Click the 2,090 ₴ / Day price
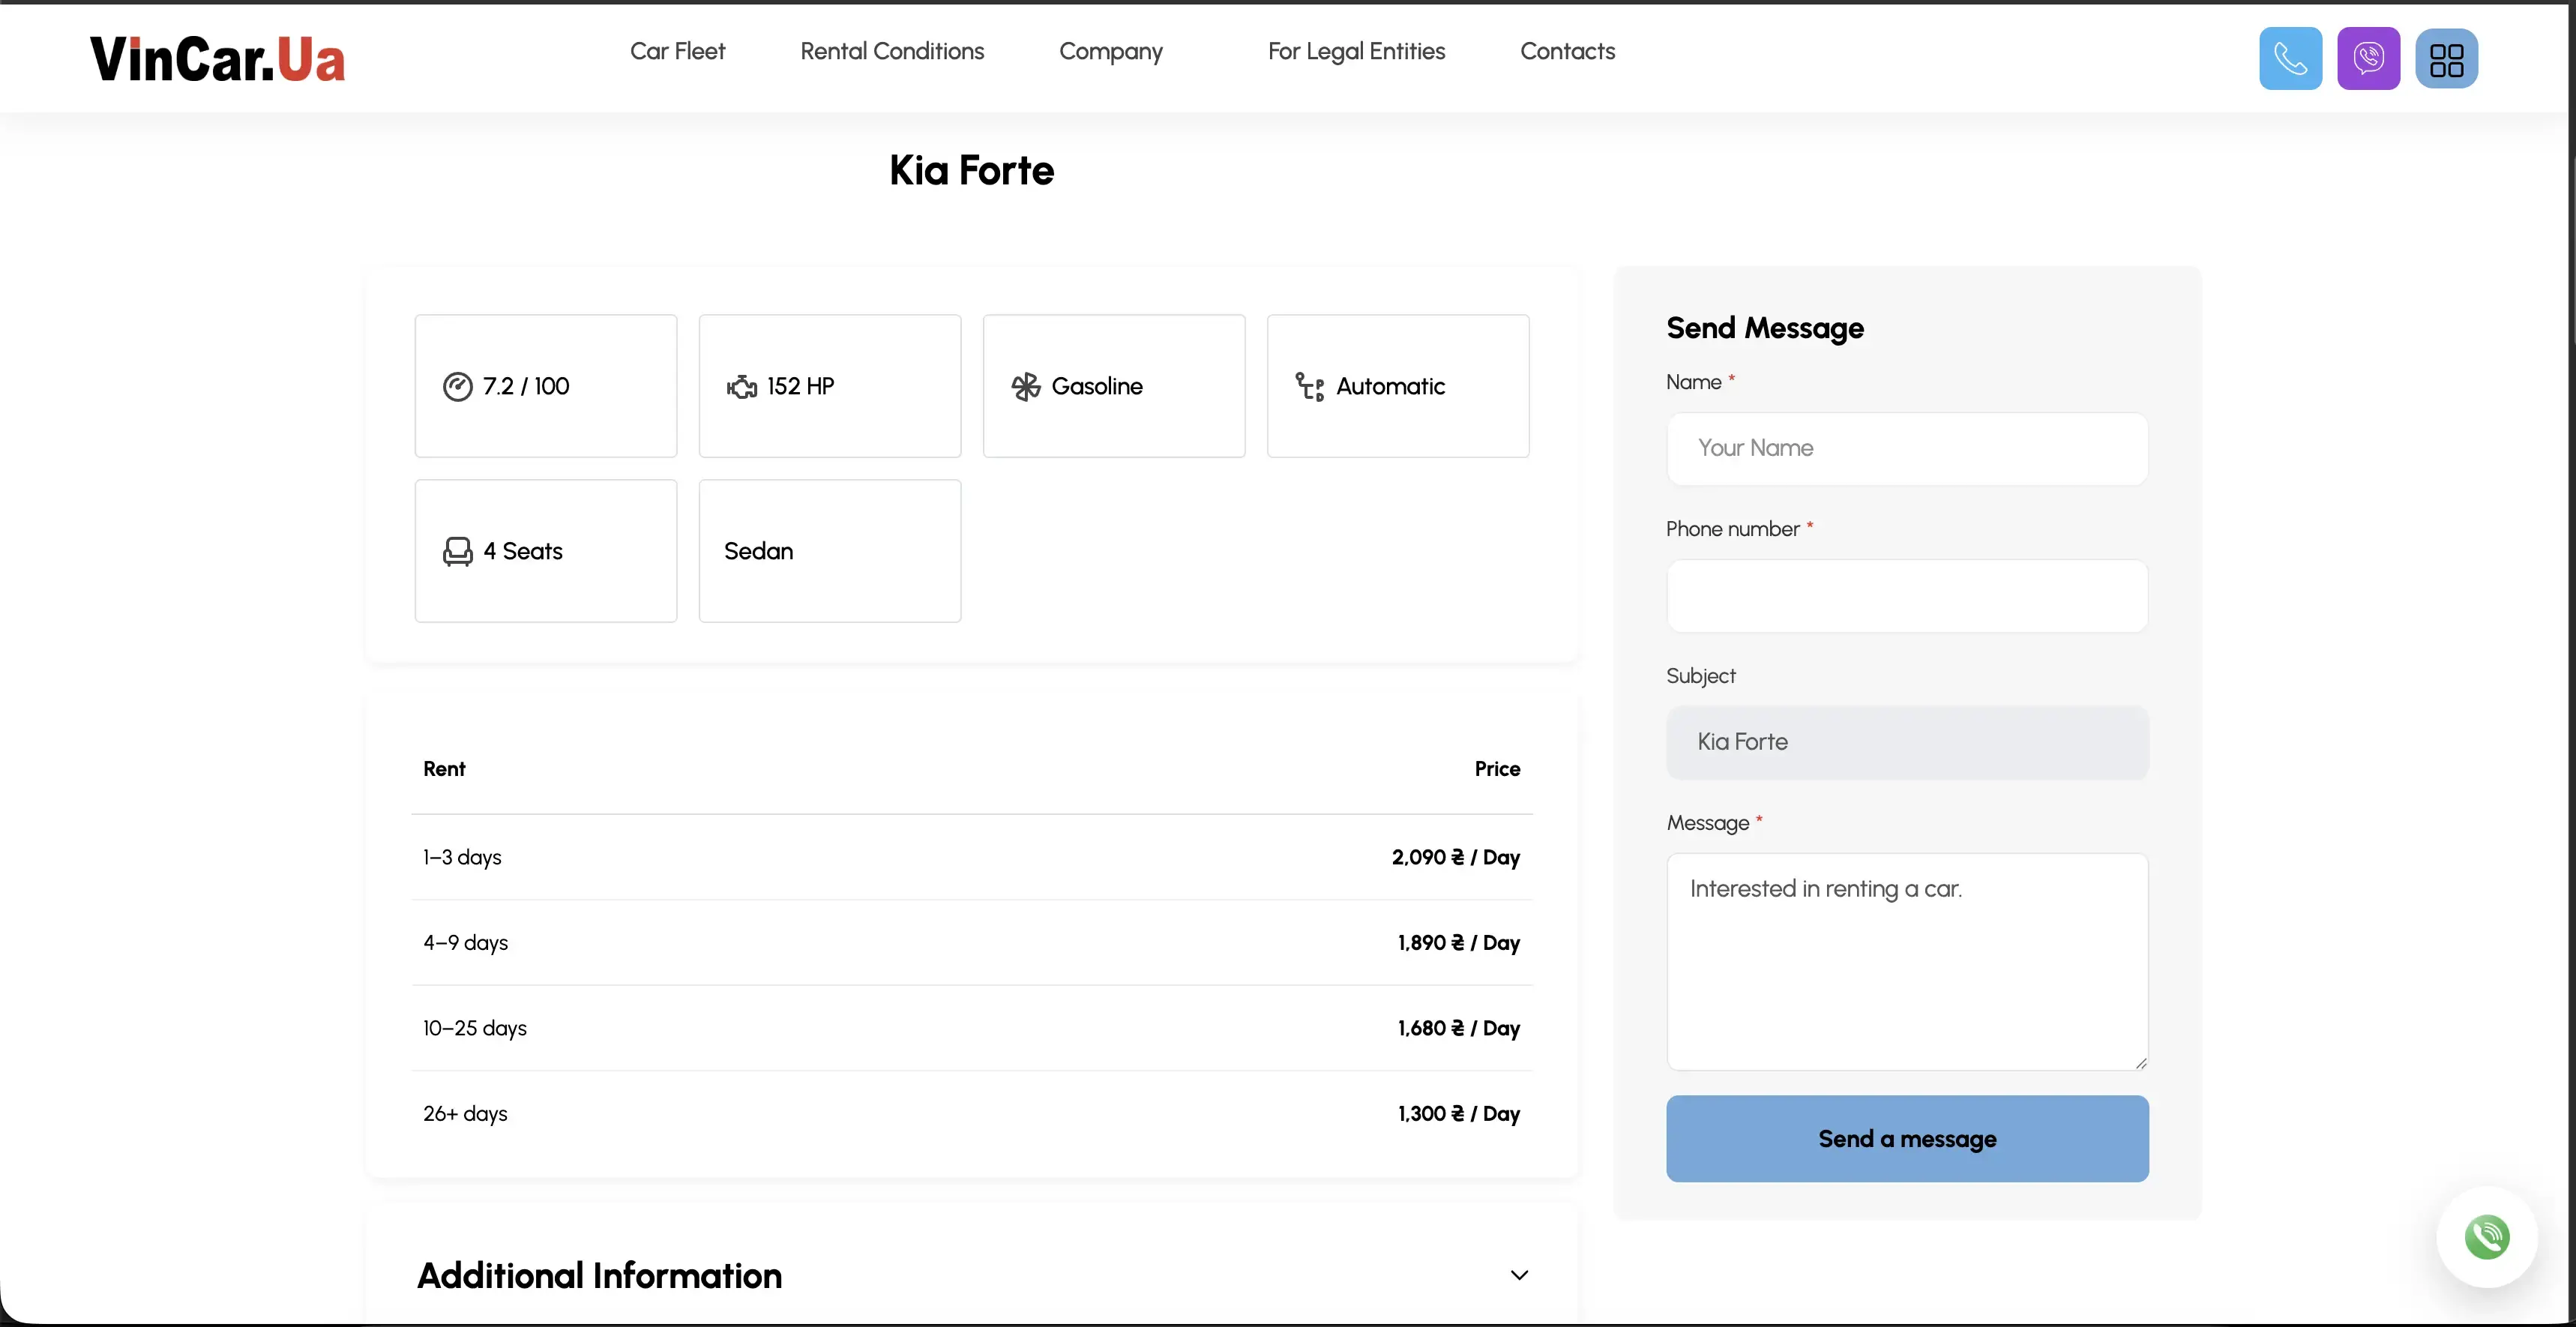This screenshot has height=1327, width=2576. pyautogui.click(x=1455, y=858)
